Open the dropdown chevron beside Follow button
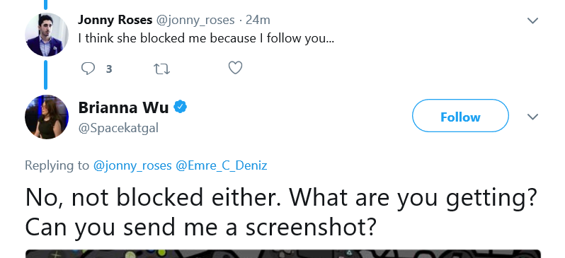Image resolution: width=565 pixels, height=258 pixels. tap(532, 117)
